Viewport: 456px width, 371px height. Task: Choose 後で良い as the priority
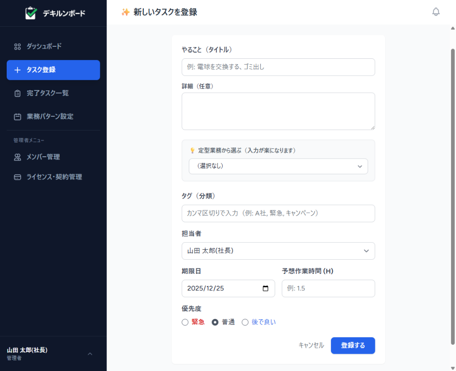click(x=245, y=322)
